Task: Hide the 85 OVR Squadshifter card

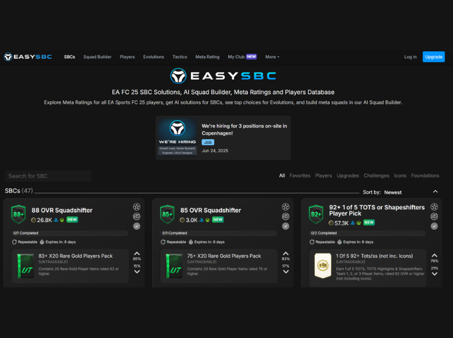Action: pyautogui.click(x=286, y=216)
